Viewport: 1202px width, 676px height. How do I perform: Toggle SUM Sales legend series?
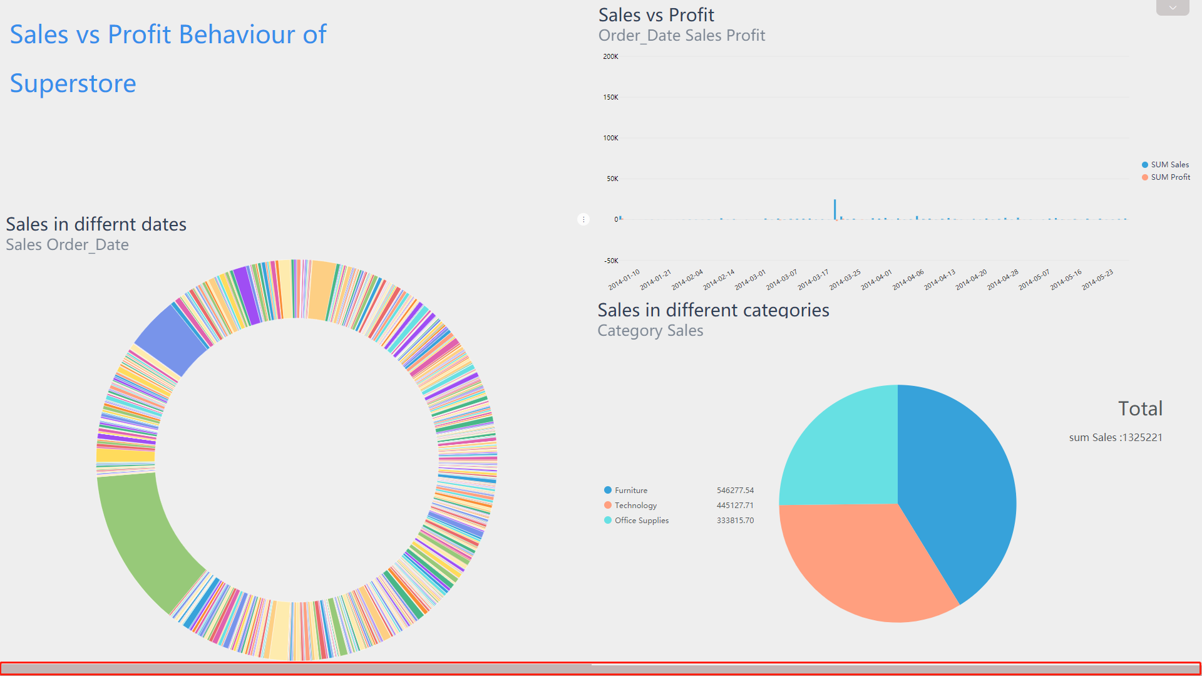click(1165, 165)
